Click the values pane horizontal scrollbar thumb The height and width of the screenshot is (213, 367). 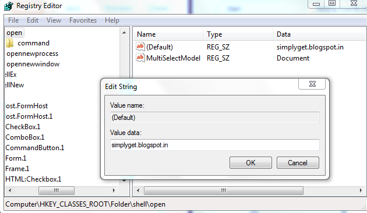coord(224,190)
